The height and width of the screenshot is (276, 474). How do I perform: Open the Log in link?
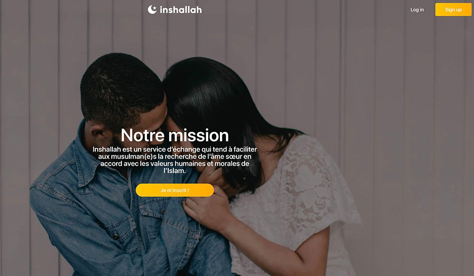click(417, 9)
